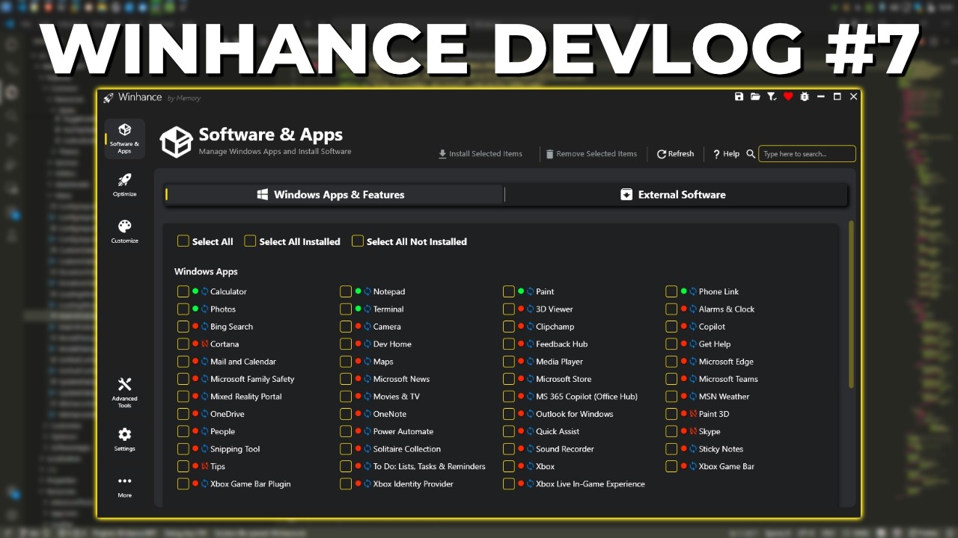Click the MSN Weather label
The image size is (958, 538).
tap(724, 397)
